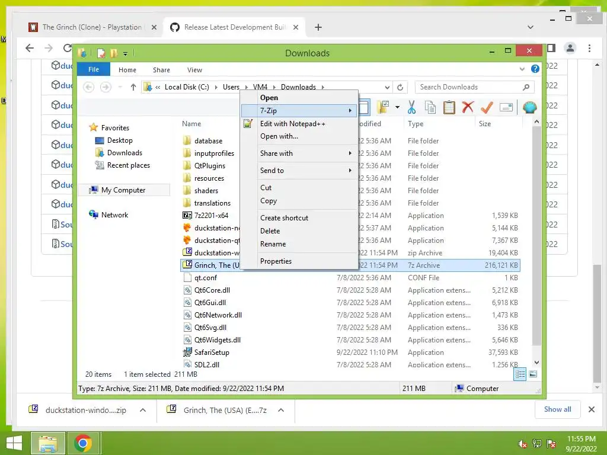Switch to the View ribbon tab

(194, 70)
